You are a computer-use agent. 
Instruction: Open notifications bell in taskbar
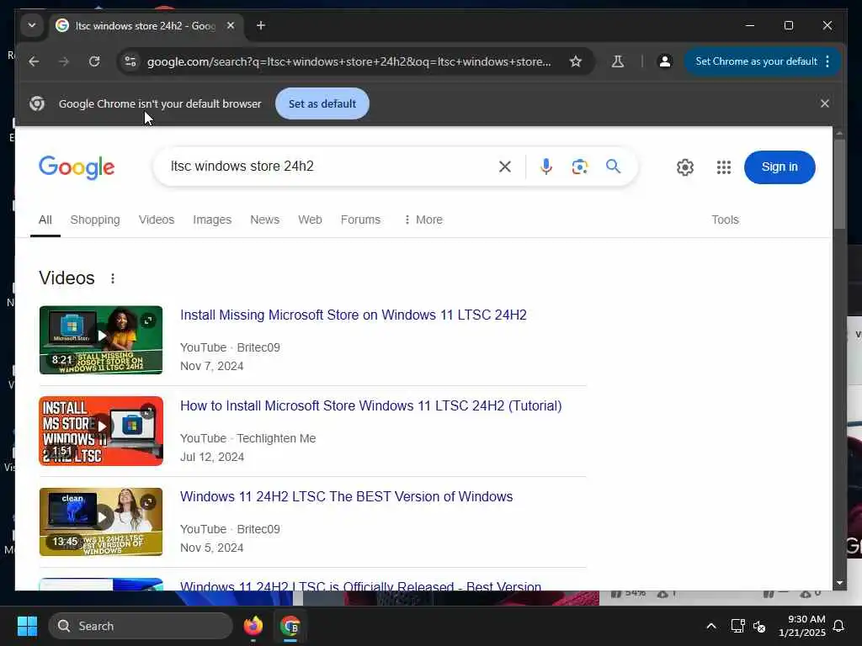pos(839,626)
